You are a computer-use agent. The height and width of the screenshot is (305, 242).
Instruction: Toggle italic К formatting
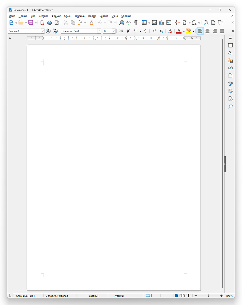pyautogui.click(x=128, y=31)
